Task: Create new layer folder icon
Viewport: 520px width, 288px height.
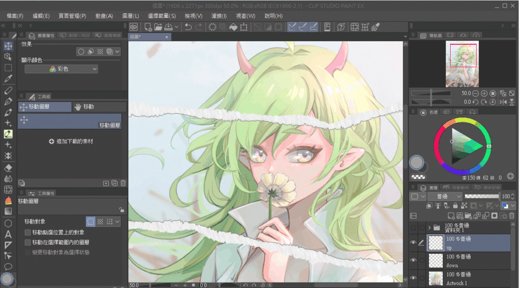Action: (468, 216)
